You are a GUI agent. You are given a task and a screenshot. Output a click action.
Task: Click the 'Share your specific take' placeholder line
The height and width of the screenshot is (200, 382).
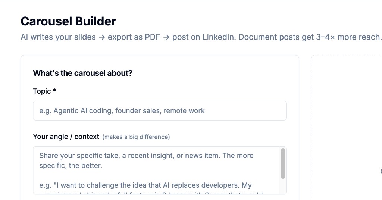point(146,156)
